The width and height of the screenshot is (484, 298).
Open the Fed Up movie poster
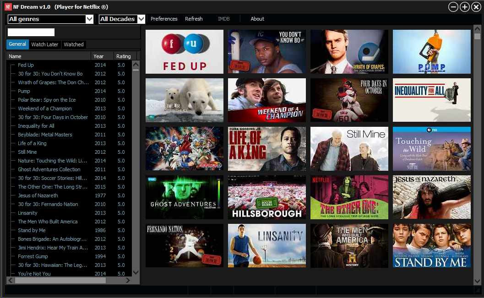(x=184, y=52)
